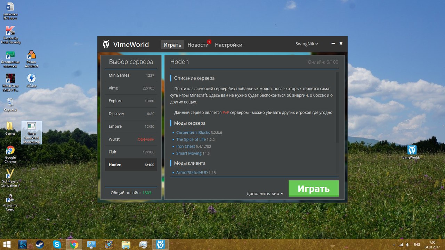This screenshot has height=250, width=445.
Task: Click the Общий онлайн: 1303 total
Action: [x=131, y=192]
